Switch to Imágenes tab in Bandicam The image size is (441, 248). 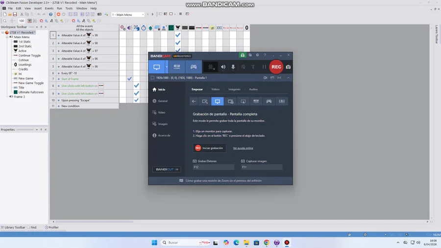pyautogui.click(x=234, y=89)
